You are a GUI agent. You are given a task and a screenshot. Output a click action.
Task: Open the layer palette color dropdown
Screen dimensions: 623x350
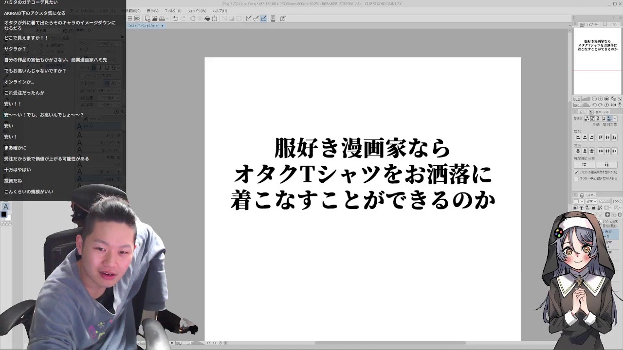pos(578,201)
